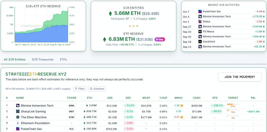Switch to the SΞR Treasuries tab

click(x=43, y=59)
